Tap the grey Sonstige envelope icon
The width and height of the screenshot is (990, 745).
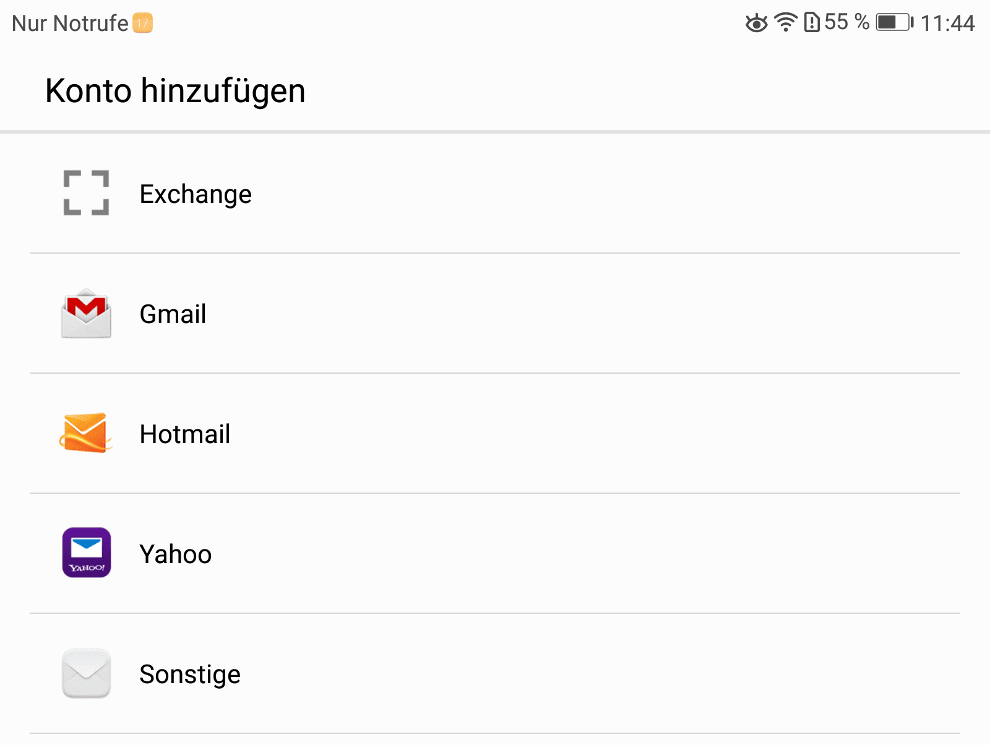pyautogui.click(x=87, y=673)
